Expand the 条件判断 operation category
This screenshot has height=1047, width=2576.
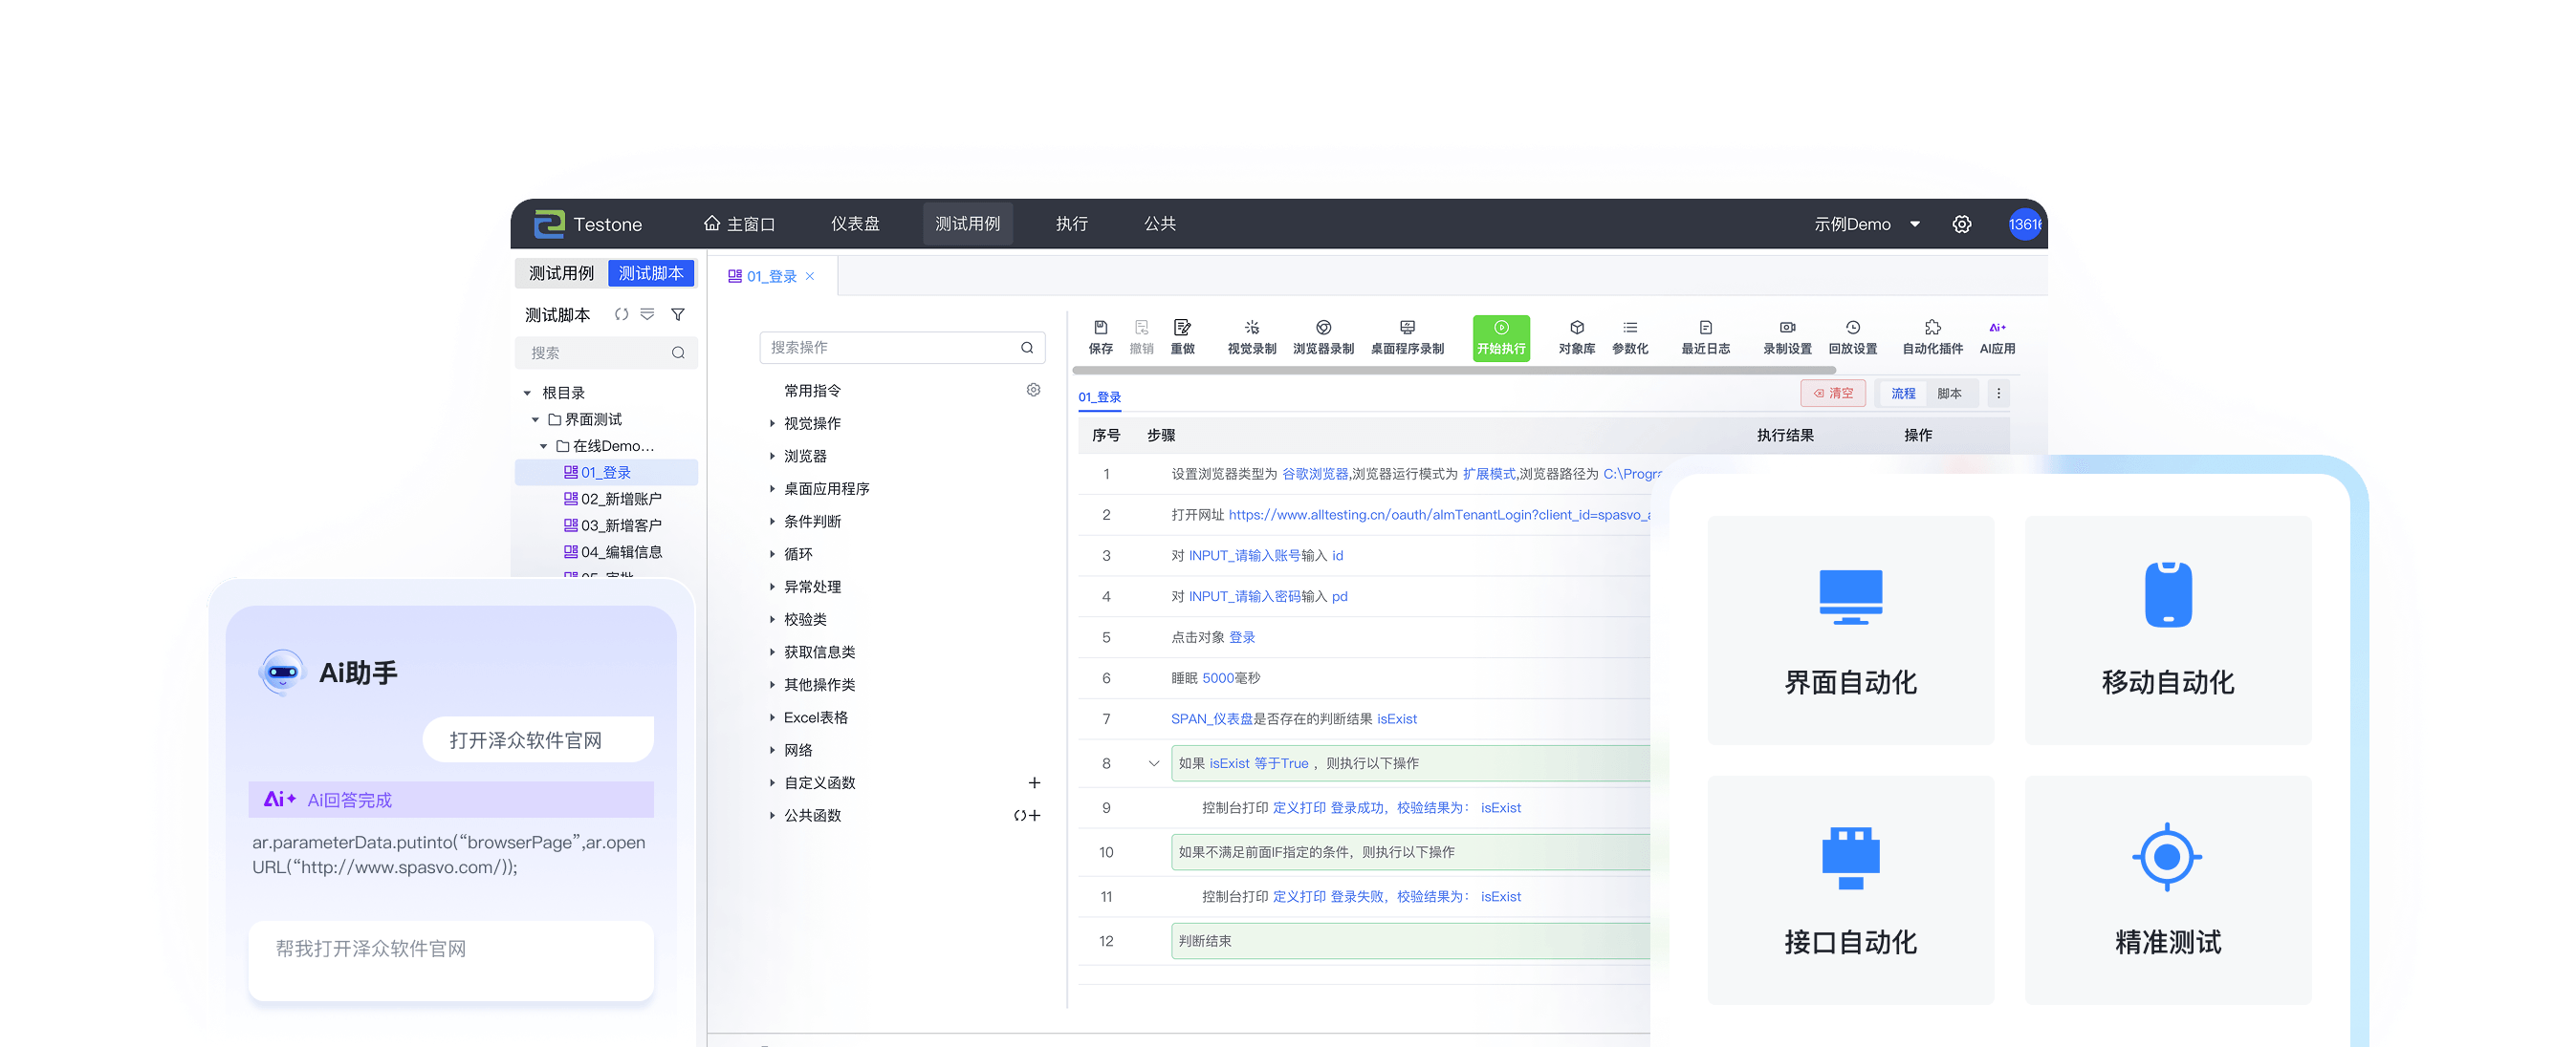coord(812,522)
